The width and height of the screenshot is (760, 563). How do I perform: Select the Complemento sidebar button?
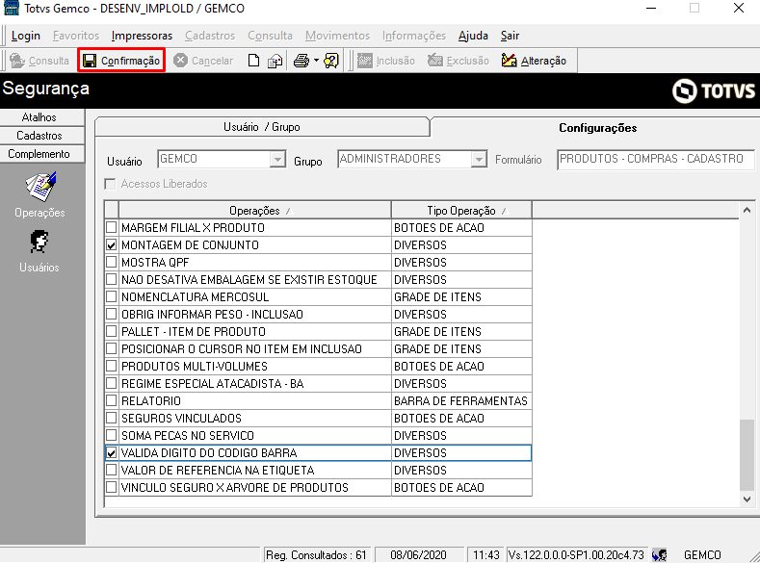39,154
